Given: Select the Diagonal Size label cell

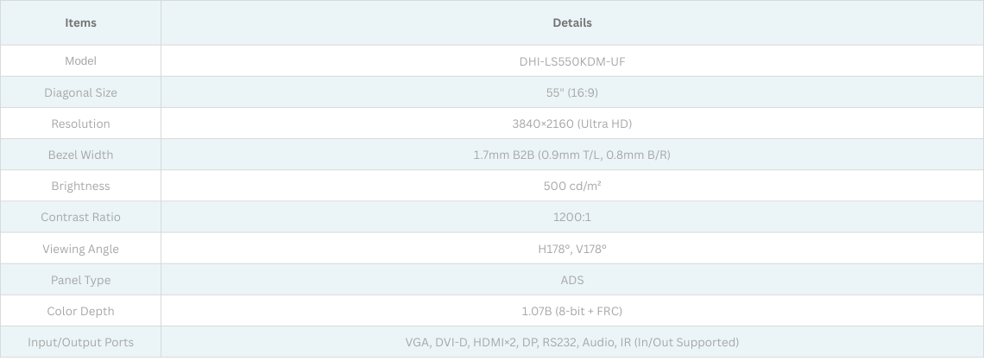Looking at the screenshot, I should coord(80,92).
